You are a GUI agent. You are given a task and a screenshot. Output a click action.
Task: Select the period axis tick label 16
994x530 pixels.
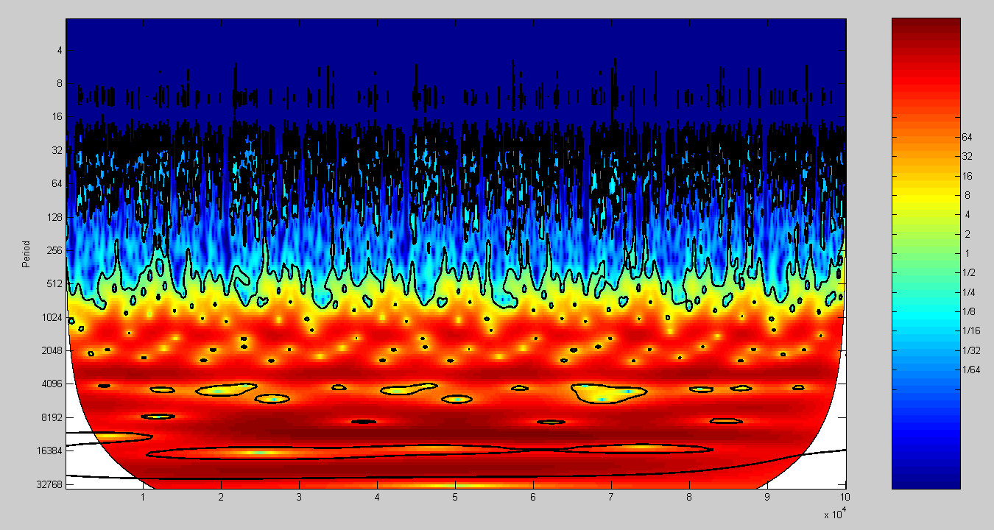(57, 117)
